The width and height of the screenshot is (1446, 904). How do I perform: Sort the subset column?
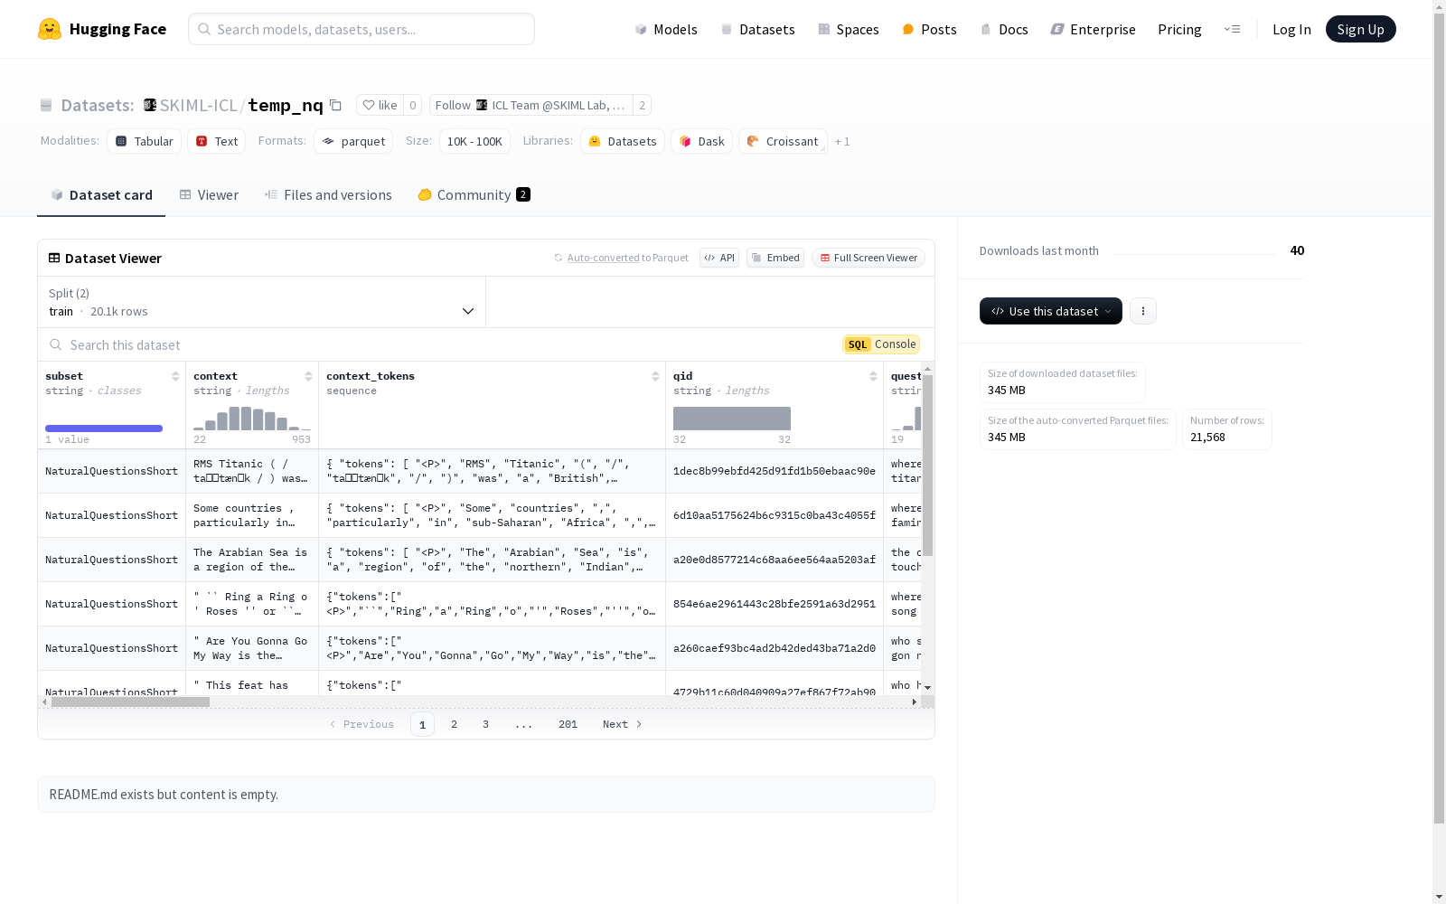point(175,376)
